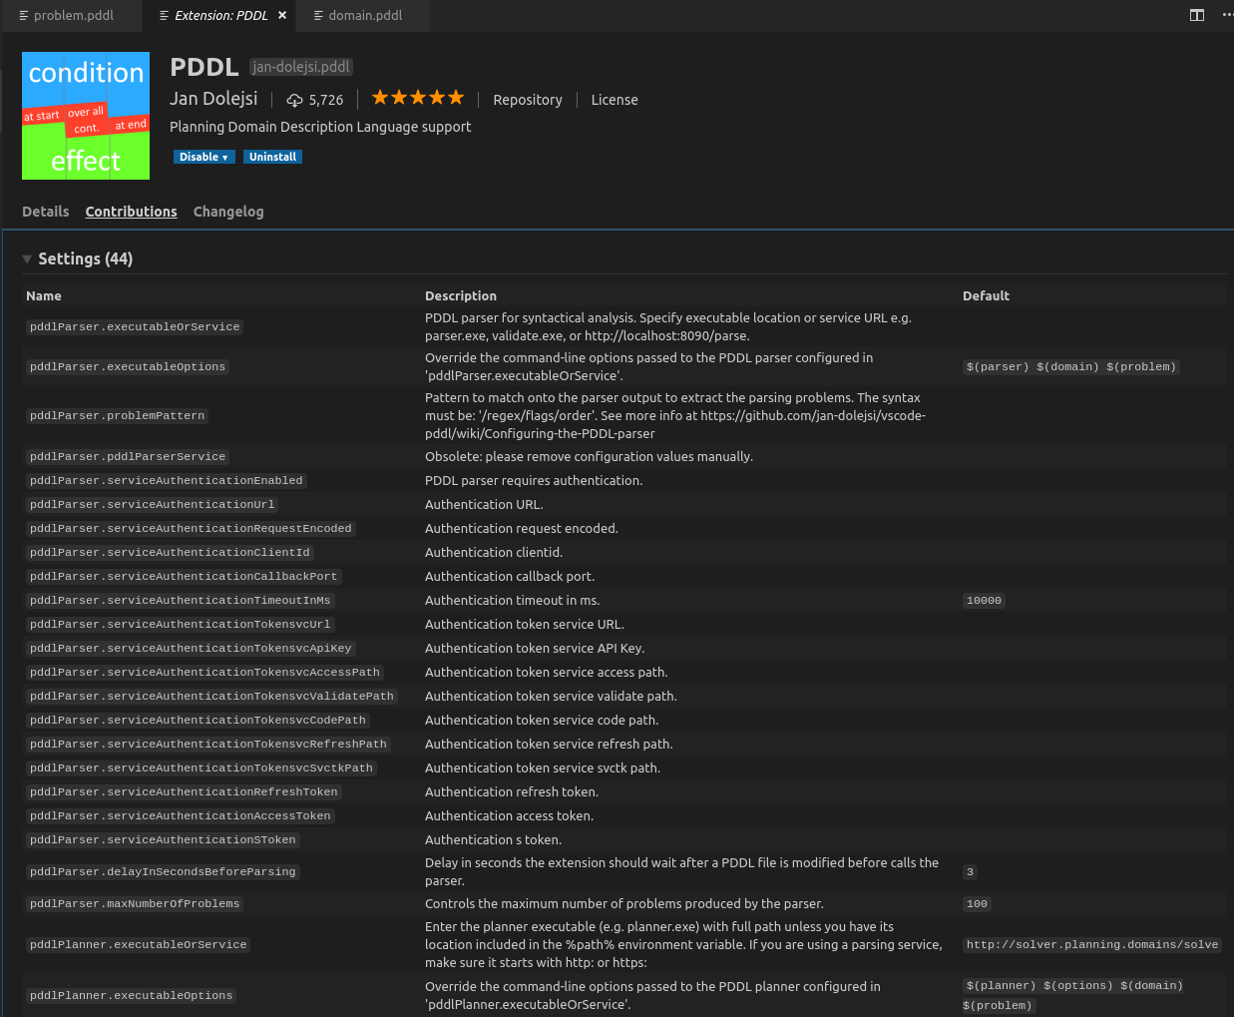
Task: Open the License link
Action: (614, 100)
